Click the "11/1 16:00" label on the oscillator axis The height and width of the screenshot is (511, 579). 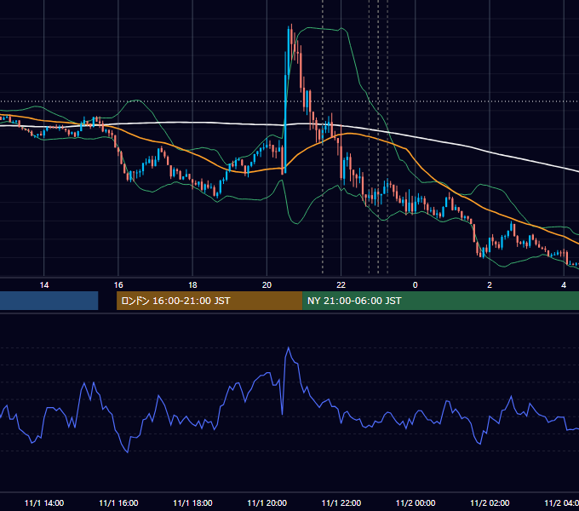[118, 502]
